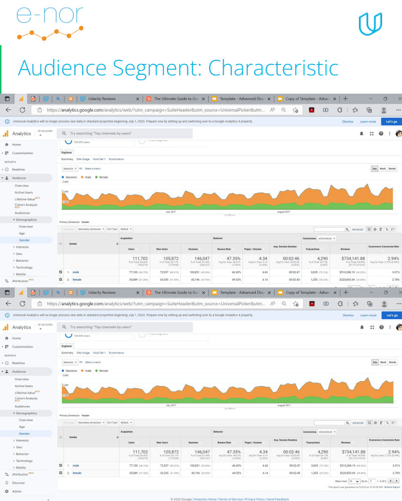Open the tab actions menu icon in the lower browser

coord(7,292)
